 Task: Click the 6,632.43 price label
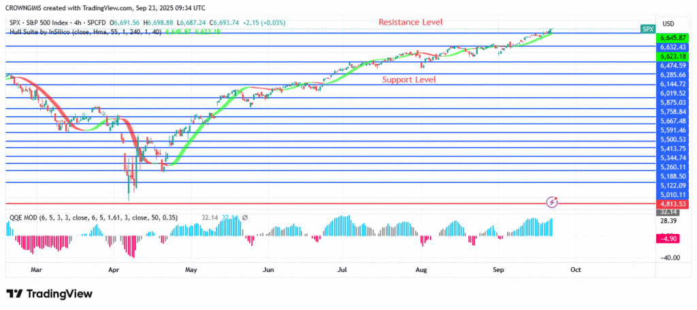point(673,47)
